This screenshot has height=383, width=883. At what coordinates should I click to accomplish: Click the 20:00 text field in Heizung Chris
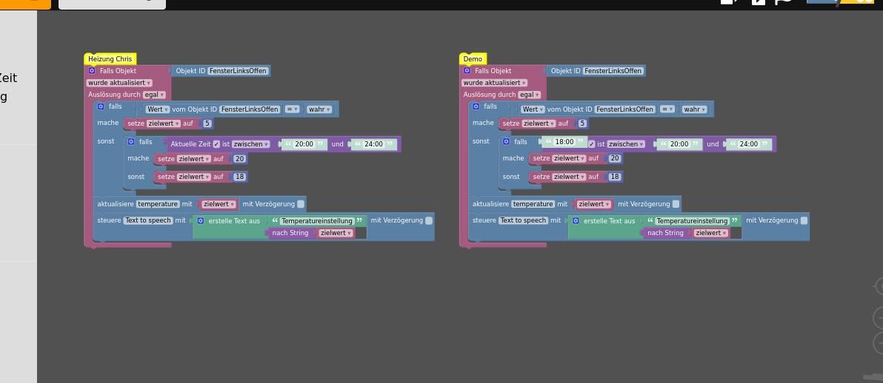point(304,144)
